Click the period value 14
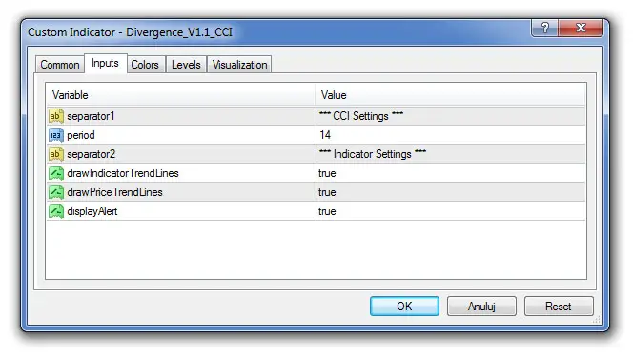 tap(325, 135)
